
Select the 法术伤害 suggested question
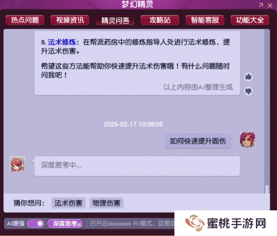(68, 203)
